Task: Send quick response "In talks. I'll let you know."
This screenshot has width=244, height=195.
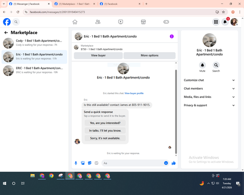Action: 105,131
